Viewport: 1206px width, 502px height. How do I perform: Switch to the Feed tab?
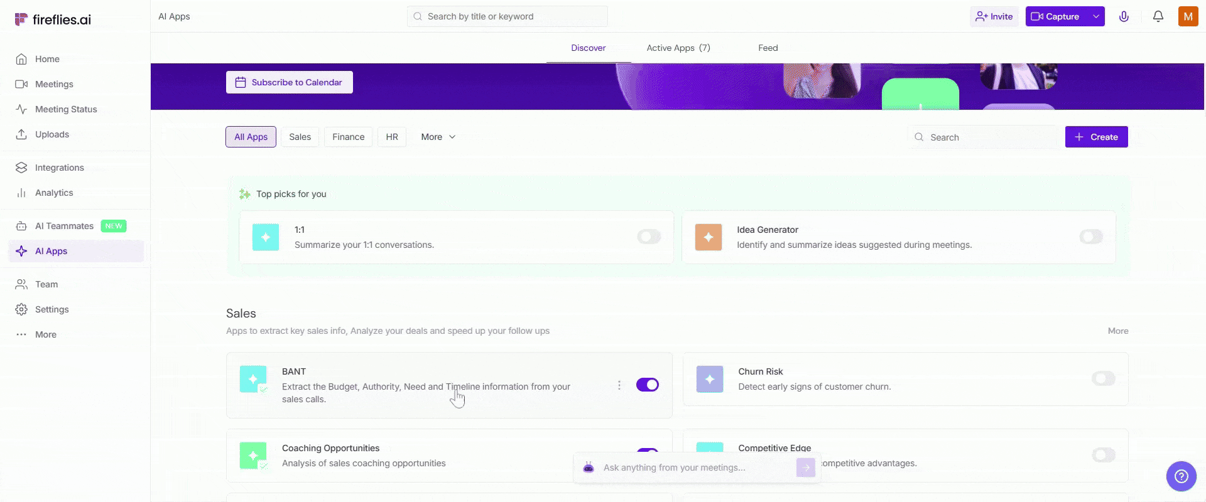tap(768, 48)
